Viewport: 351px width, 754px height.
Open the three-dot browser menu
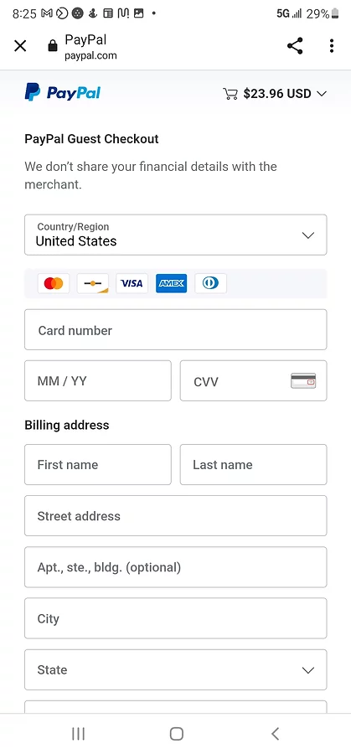[x=331, y=46]
